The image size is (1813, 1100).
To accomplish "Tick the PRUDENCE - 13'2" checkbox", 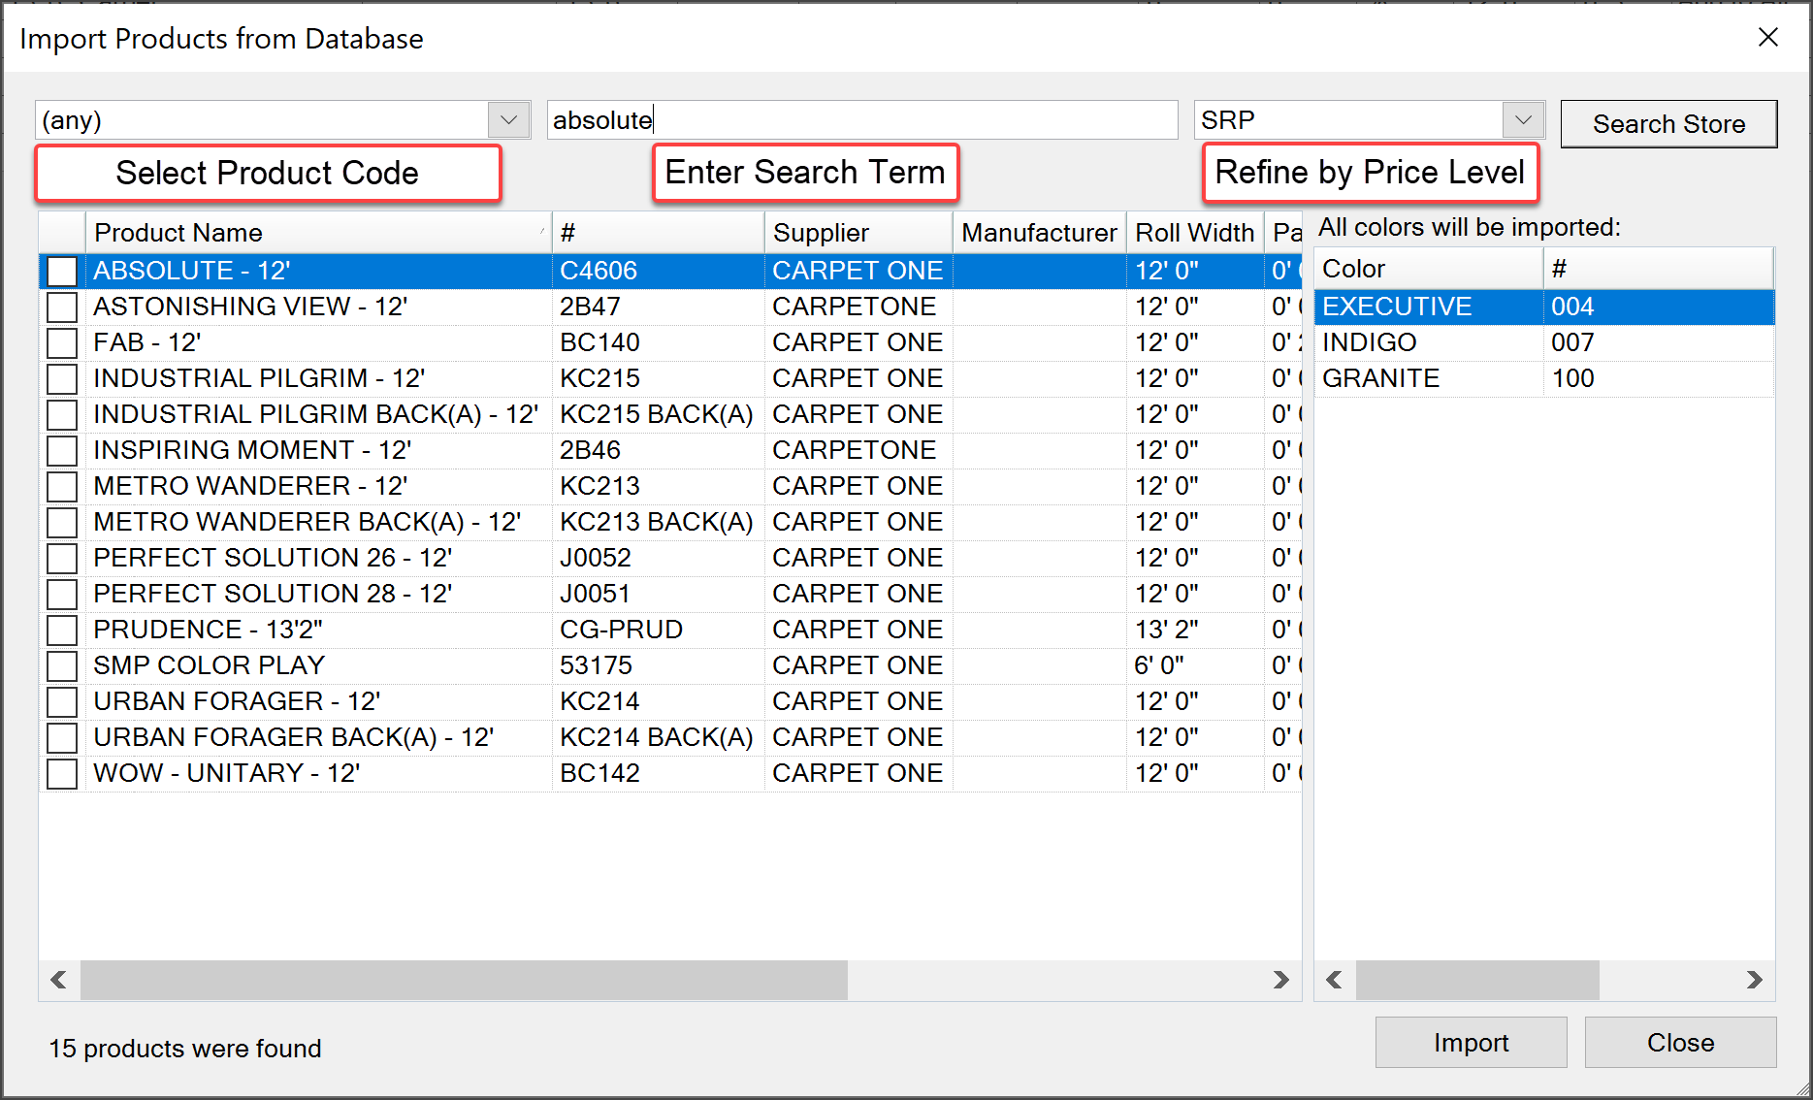I will [x=62, y=630].
